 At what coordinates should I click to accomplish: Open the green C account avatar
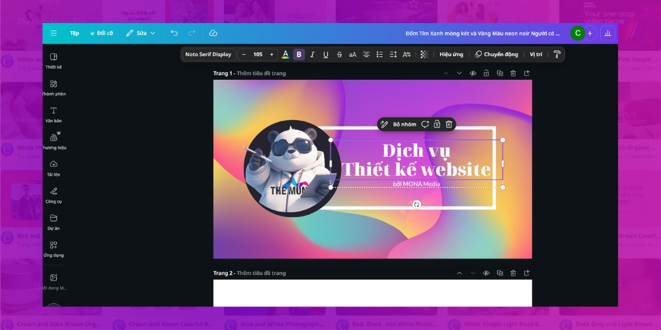[578, 33]
